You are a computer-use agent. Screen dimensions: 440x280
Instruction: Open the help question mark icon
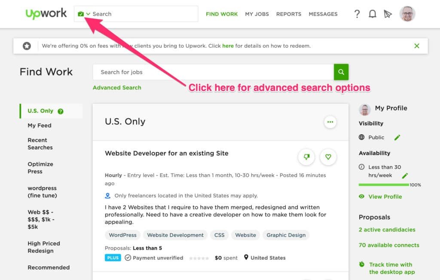357,14
